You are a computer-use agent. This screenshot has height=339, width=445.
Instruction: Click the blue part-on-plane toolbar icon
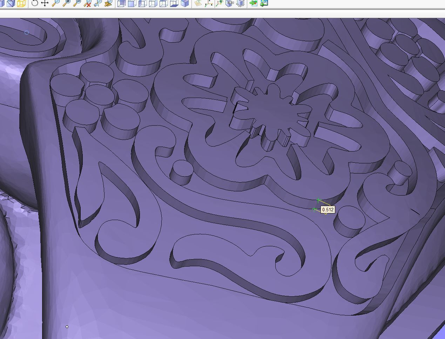[241, 3]
